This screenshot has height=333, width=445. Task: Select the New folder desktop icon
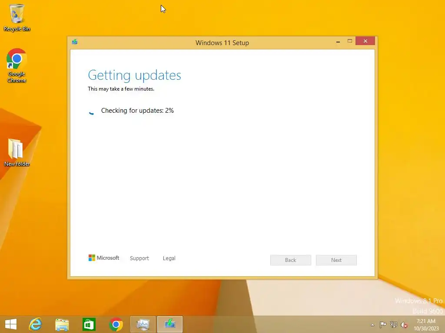click(x=17, y=152)
